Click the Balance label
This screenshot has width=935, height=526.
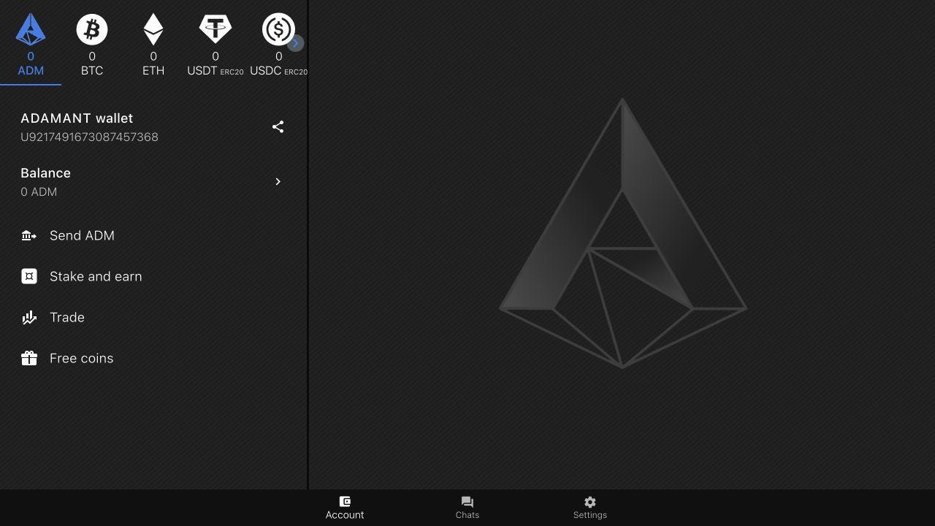click(45, 173)
